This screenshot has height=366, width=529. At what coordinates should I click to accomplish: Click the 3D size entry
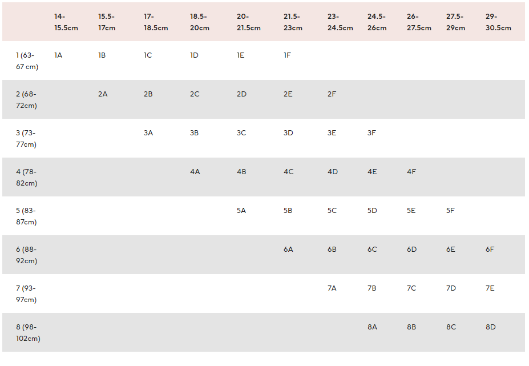coord(288,133)
